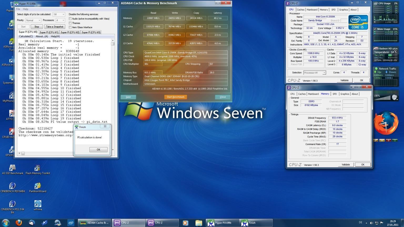Click Start Benchmark in AIDA64
404x227 pixels.
(x=175, y=97)
